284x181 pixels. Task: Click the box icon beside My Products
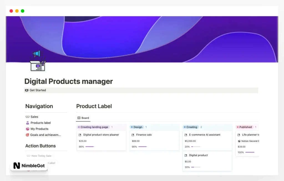click(x=27, y=129)
